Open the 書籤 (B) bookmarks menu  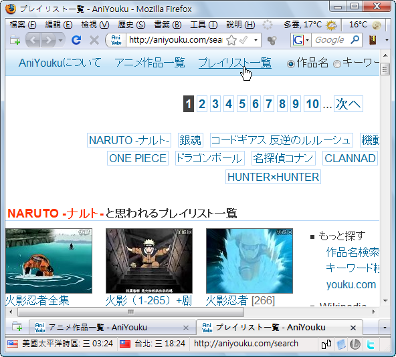tap(168, 25)
